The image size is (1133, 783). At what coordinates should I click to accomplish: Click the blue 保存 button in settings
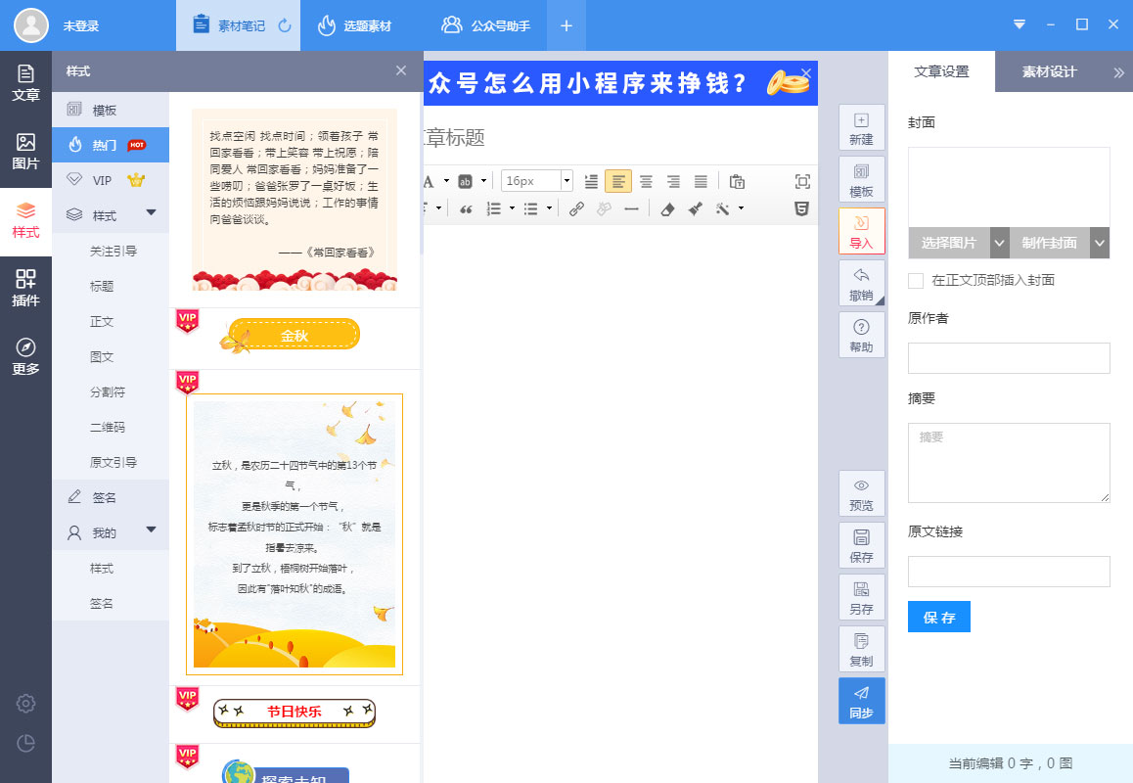pyautogui.click(x=938, y=617)
